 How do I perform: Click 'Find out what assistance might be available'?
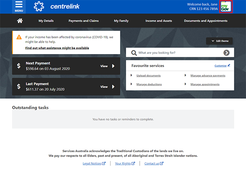(57, 48)
